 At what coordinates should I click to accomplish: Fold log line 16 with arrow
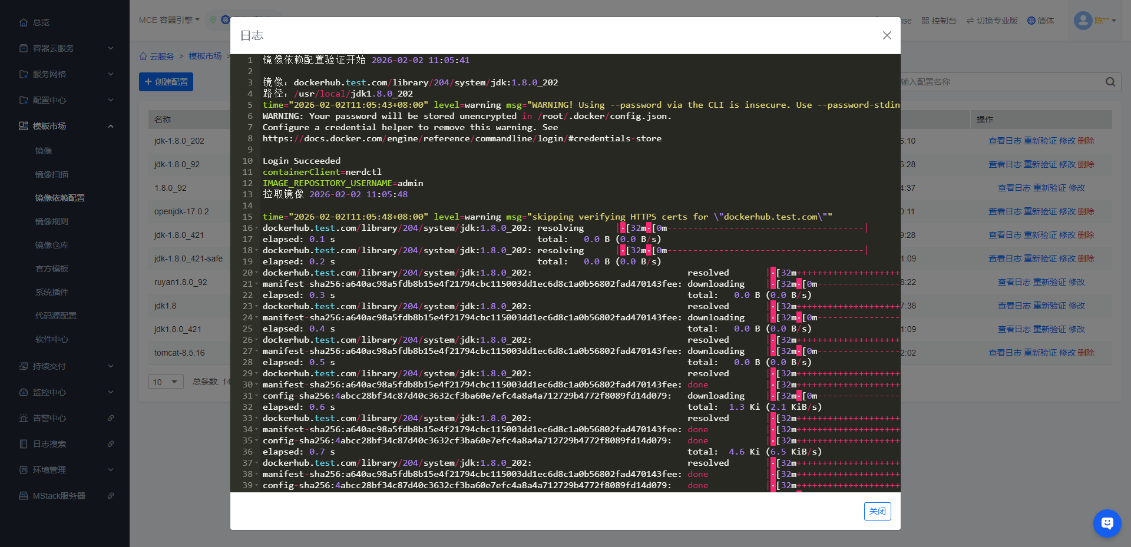click(256, 228)
